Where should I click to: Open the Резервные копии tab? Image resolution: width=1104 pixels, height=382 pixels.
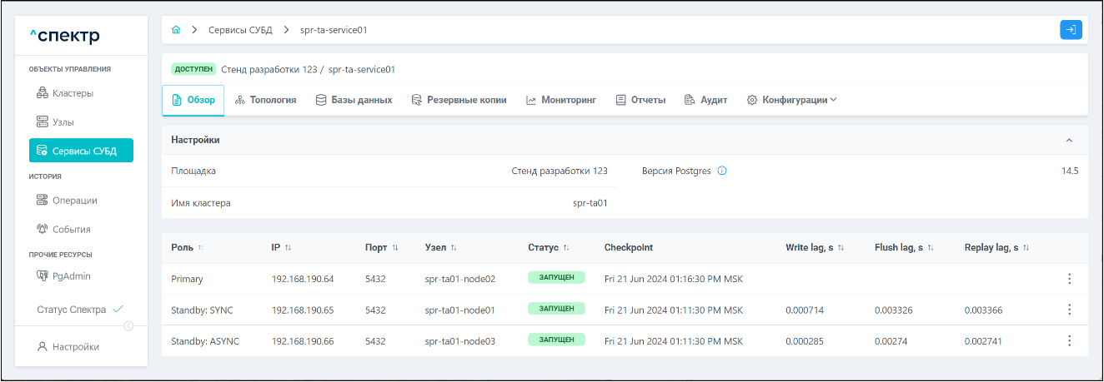[x=459, y=100]
